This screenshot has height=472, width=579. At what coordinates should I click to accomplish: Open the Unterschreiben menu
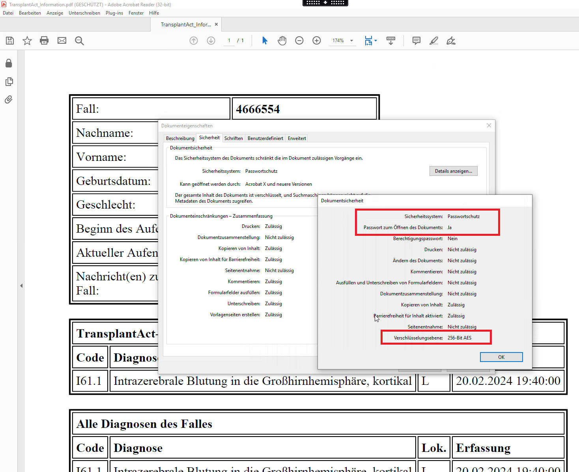(x=84, y=13)
